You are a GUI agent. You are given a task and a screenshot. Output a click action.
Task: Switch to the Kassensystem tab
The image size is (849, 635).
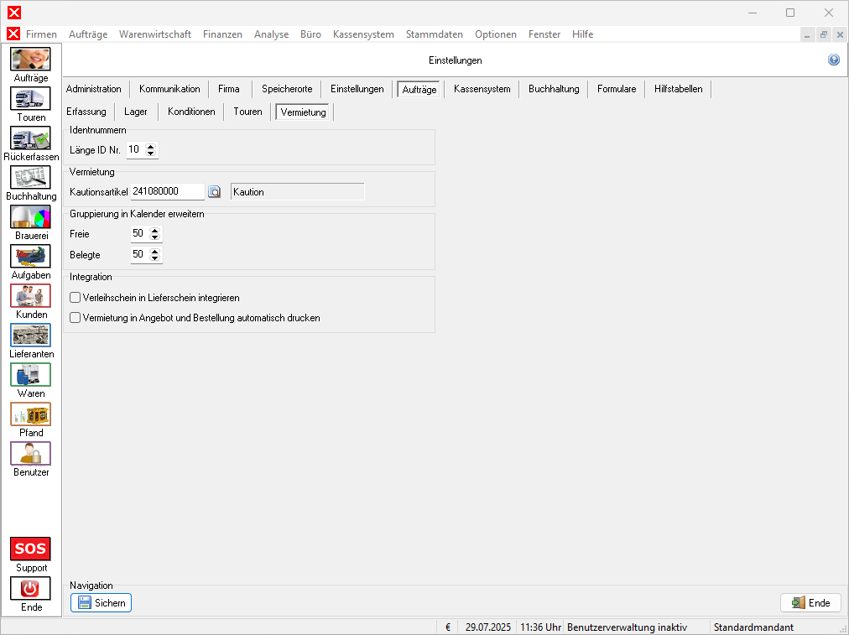click(x=482, y=89)
